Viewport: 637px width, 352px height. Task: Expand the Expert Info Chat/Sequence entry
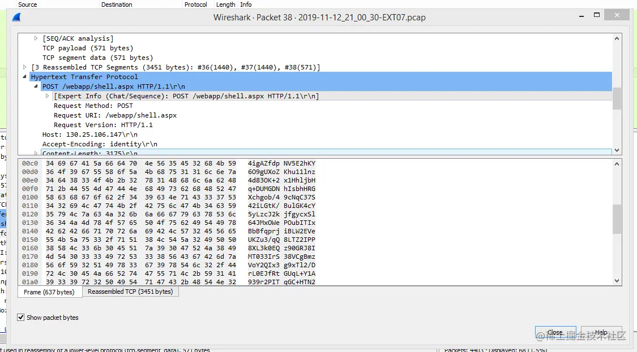[x=47, y=95]
